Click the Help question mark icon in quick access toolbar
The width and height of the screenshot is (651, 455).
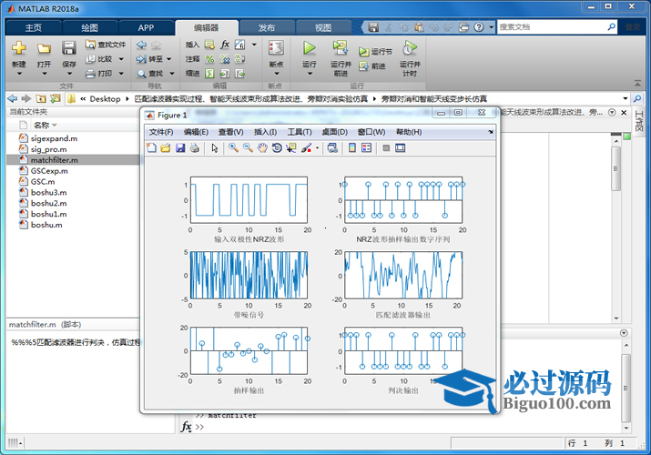point(479,27)
